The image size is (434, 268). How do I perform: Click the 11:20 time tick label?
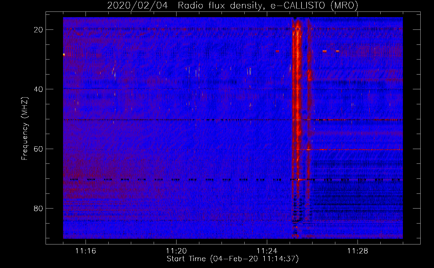[176, 251]
